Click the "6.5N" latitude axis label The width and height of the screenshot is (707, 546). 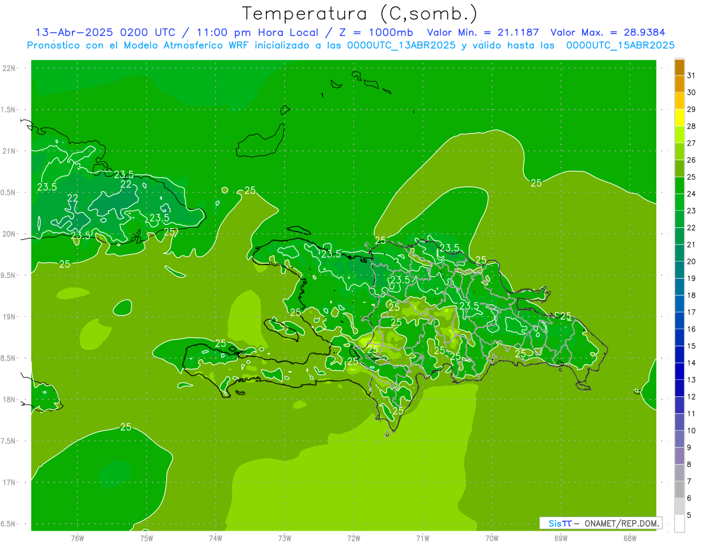tap(9, 524)
